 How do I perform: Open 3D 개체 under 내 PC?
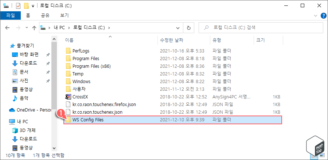[27, 130]
